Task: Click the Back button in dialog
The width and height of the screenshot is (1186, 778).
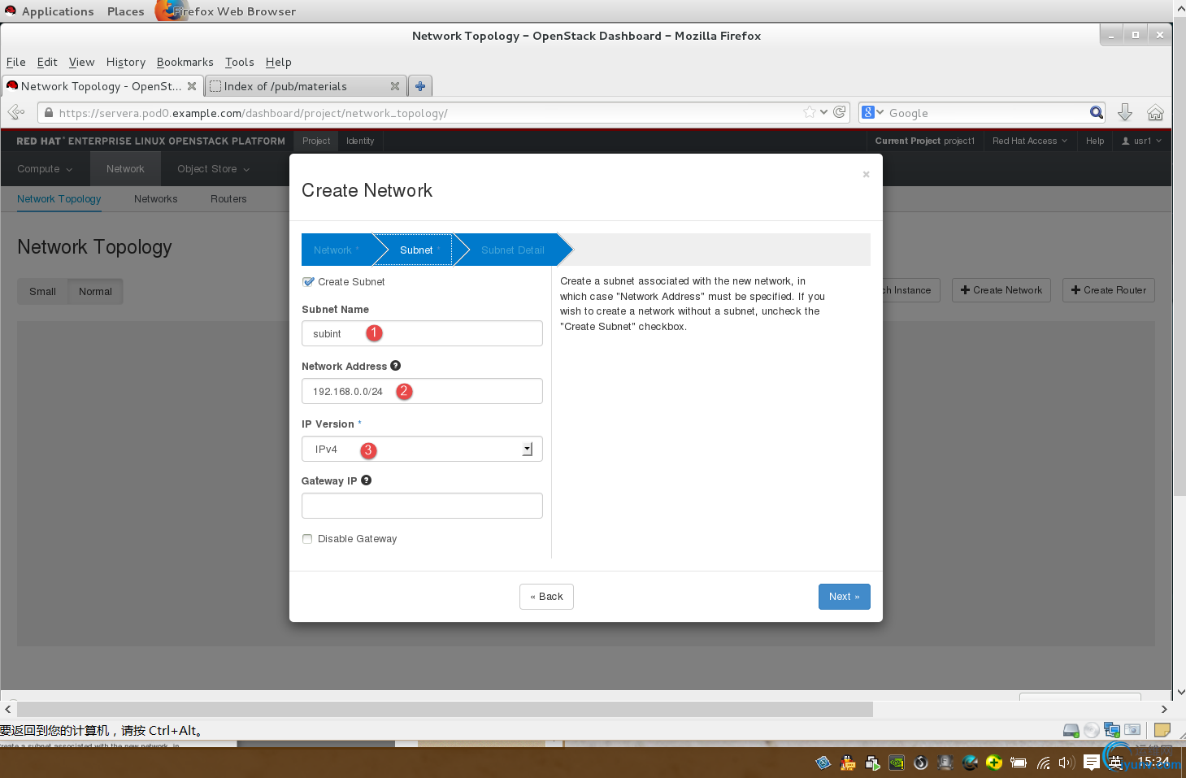Action: pyautogui.click(x=546, y=597)
